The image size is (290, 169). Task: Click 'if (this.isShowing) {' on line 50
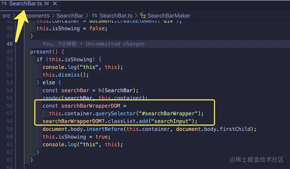69,59
